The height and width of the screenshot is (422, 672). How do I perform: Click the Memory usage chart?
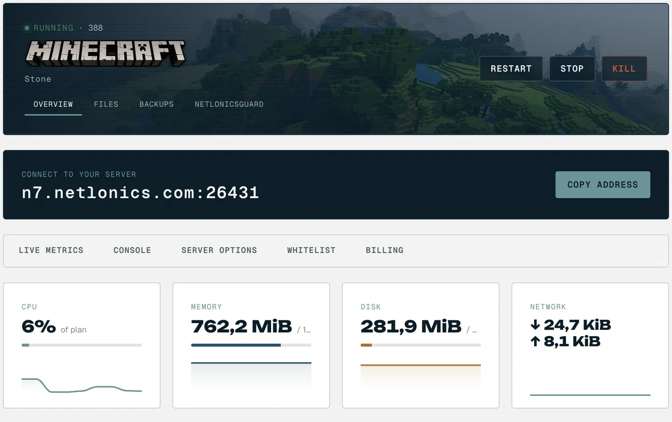point(251,376)
